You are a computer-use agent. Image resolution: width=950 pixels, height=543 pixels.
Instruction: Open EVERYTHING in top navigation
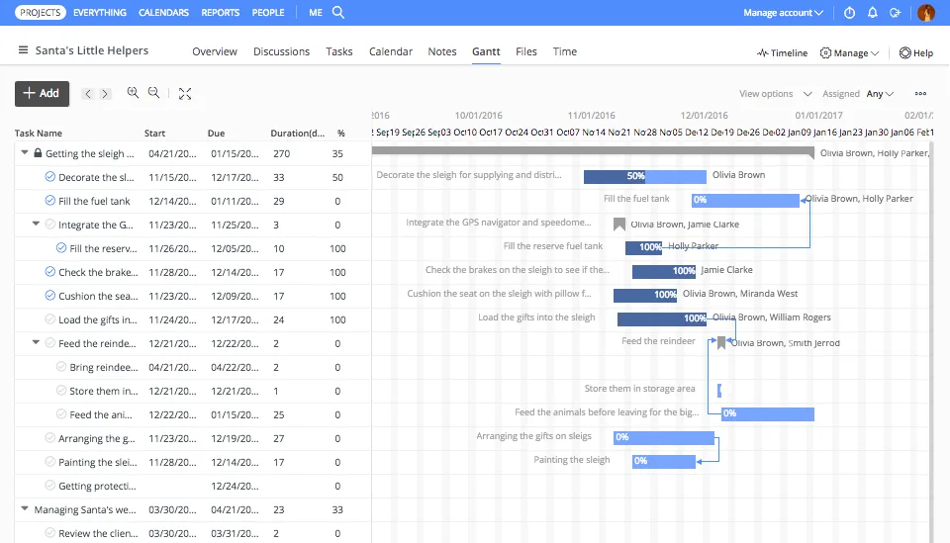coord(100,12)
